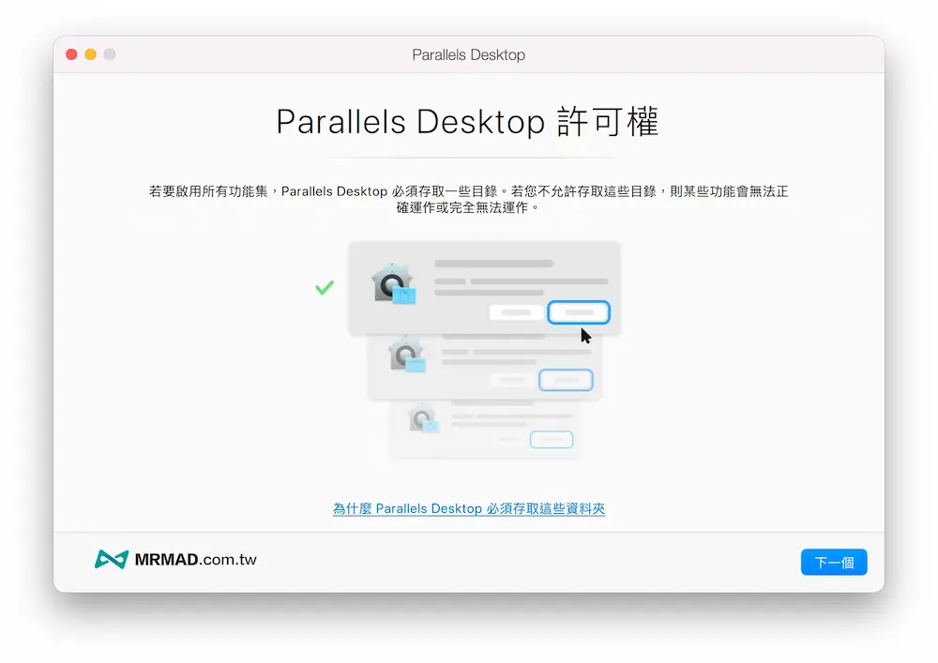Select the topmost permission card illustration
The width and height of the screenshot is (938, 663).
coord(483,288)
